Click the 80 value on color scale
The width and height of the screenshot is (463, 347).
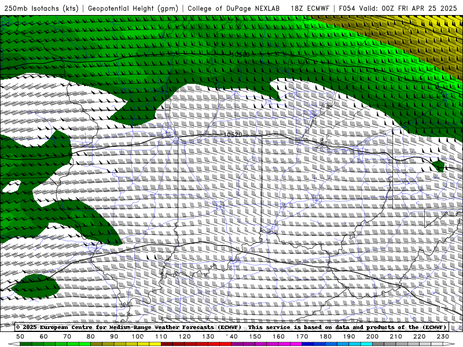[91, 337]
